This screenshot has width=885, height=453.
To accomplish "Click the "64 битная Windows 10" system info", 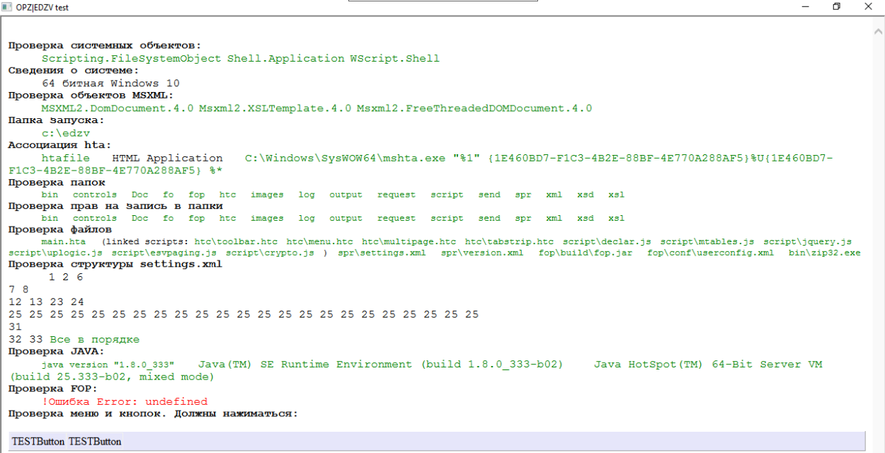I will click(x=110, y=83).
